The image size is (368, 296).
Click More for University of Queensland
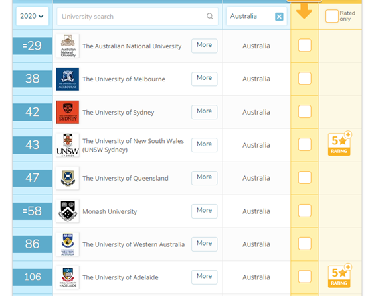pos(204,178)
